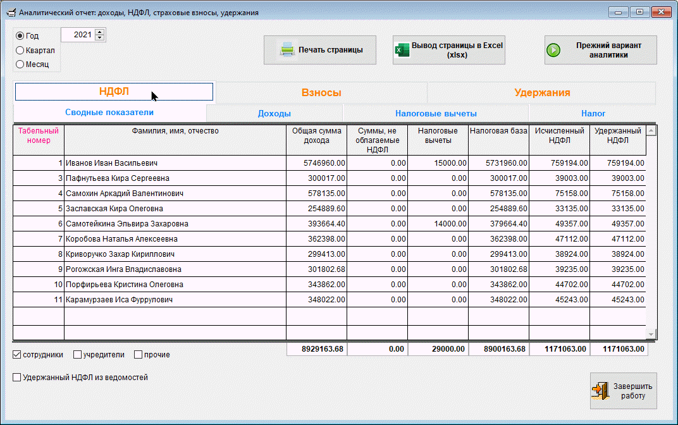678x425 pixels.
Task: Click the printer icon on Печать страницы
Action: point(287,50)
